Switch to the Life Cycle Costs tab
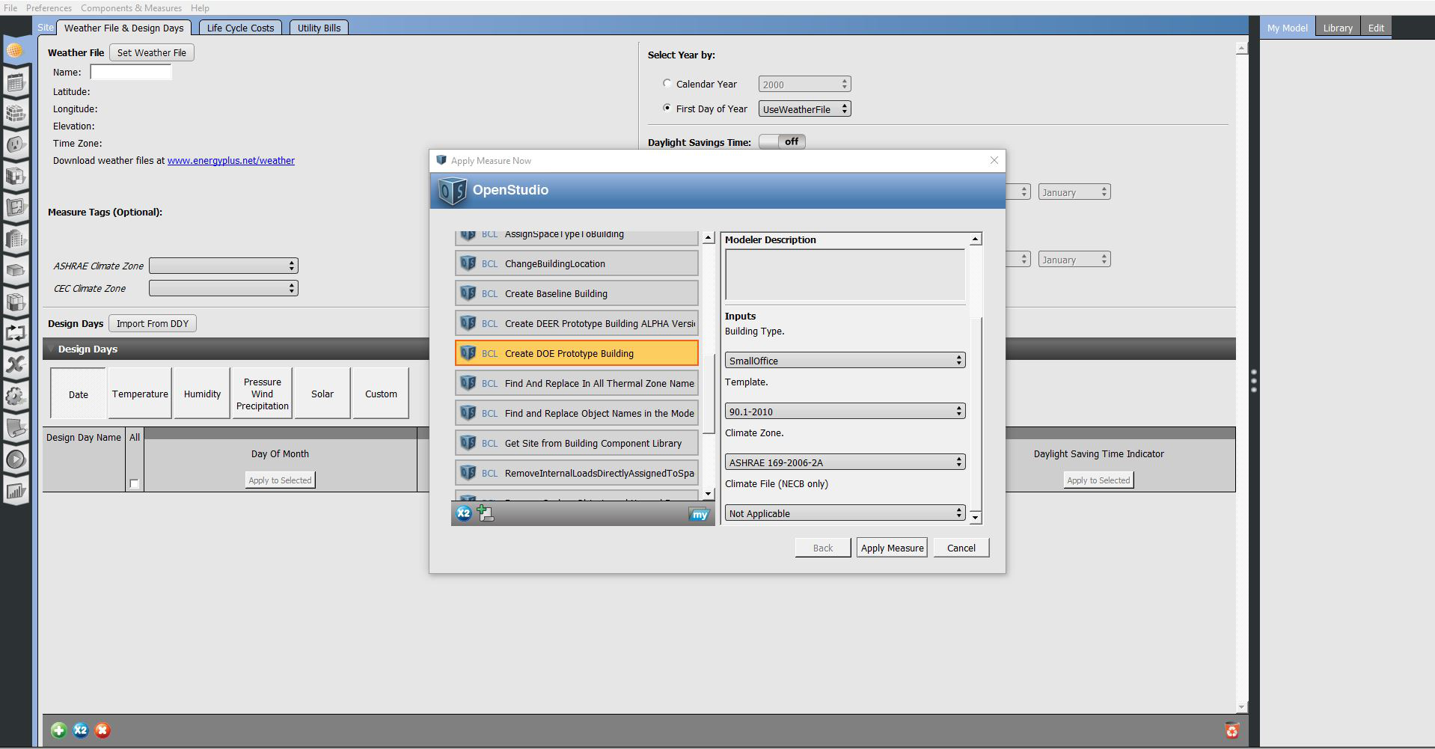Image resolution: width=1435 pixels, height=749 pixels. (240, 28)
